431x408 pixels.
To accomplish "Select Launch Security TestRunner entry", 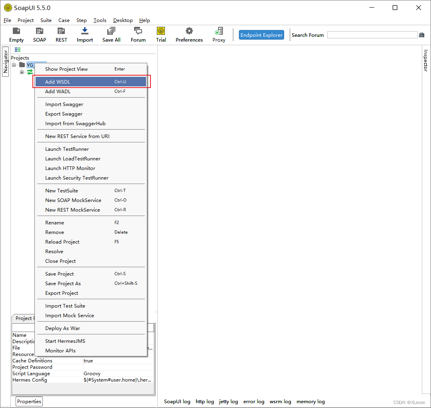I will [x=91, y=178].
